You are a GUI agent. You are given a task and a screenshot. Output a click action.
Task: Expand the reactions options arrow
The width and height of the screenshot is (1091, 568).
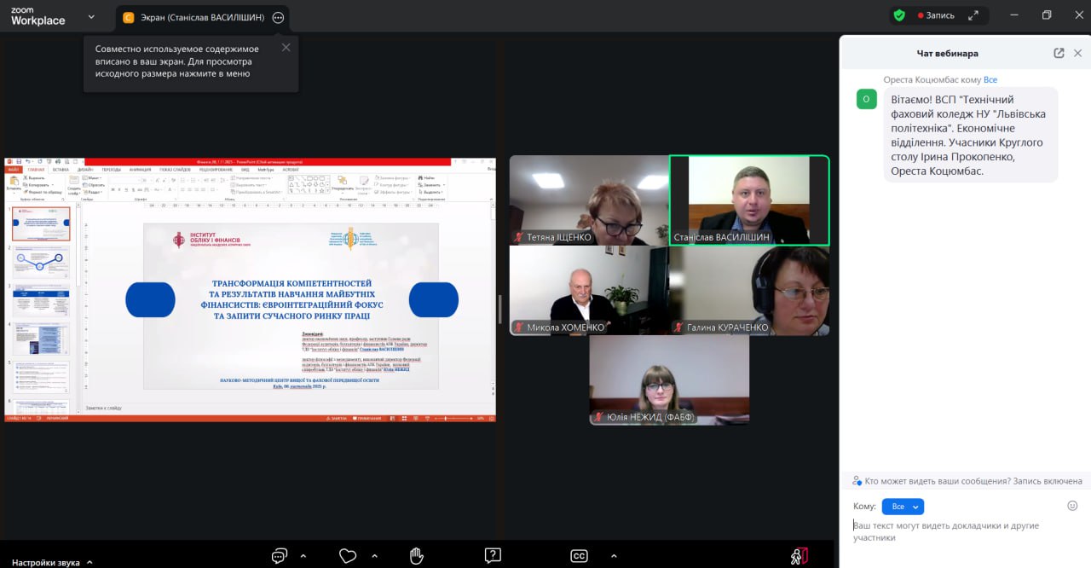click(x=372, y=556)
